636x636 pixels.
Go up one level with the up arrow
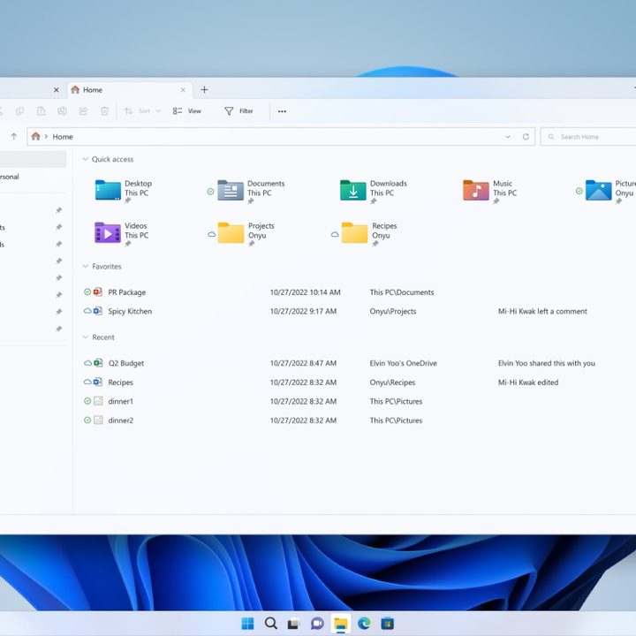(x=14, y=136)
